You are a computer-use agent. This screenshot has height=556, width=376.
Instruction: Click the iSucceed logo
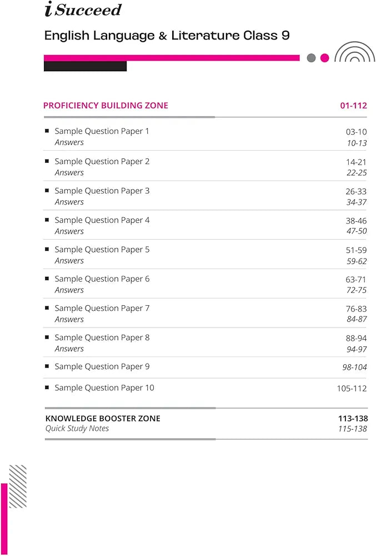tap(82, 10)
